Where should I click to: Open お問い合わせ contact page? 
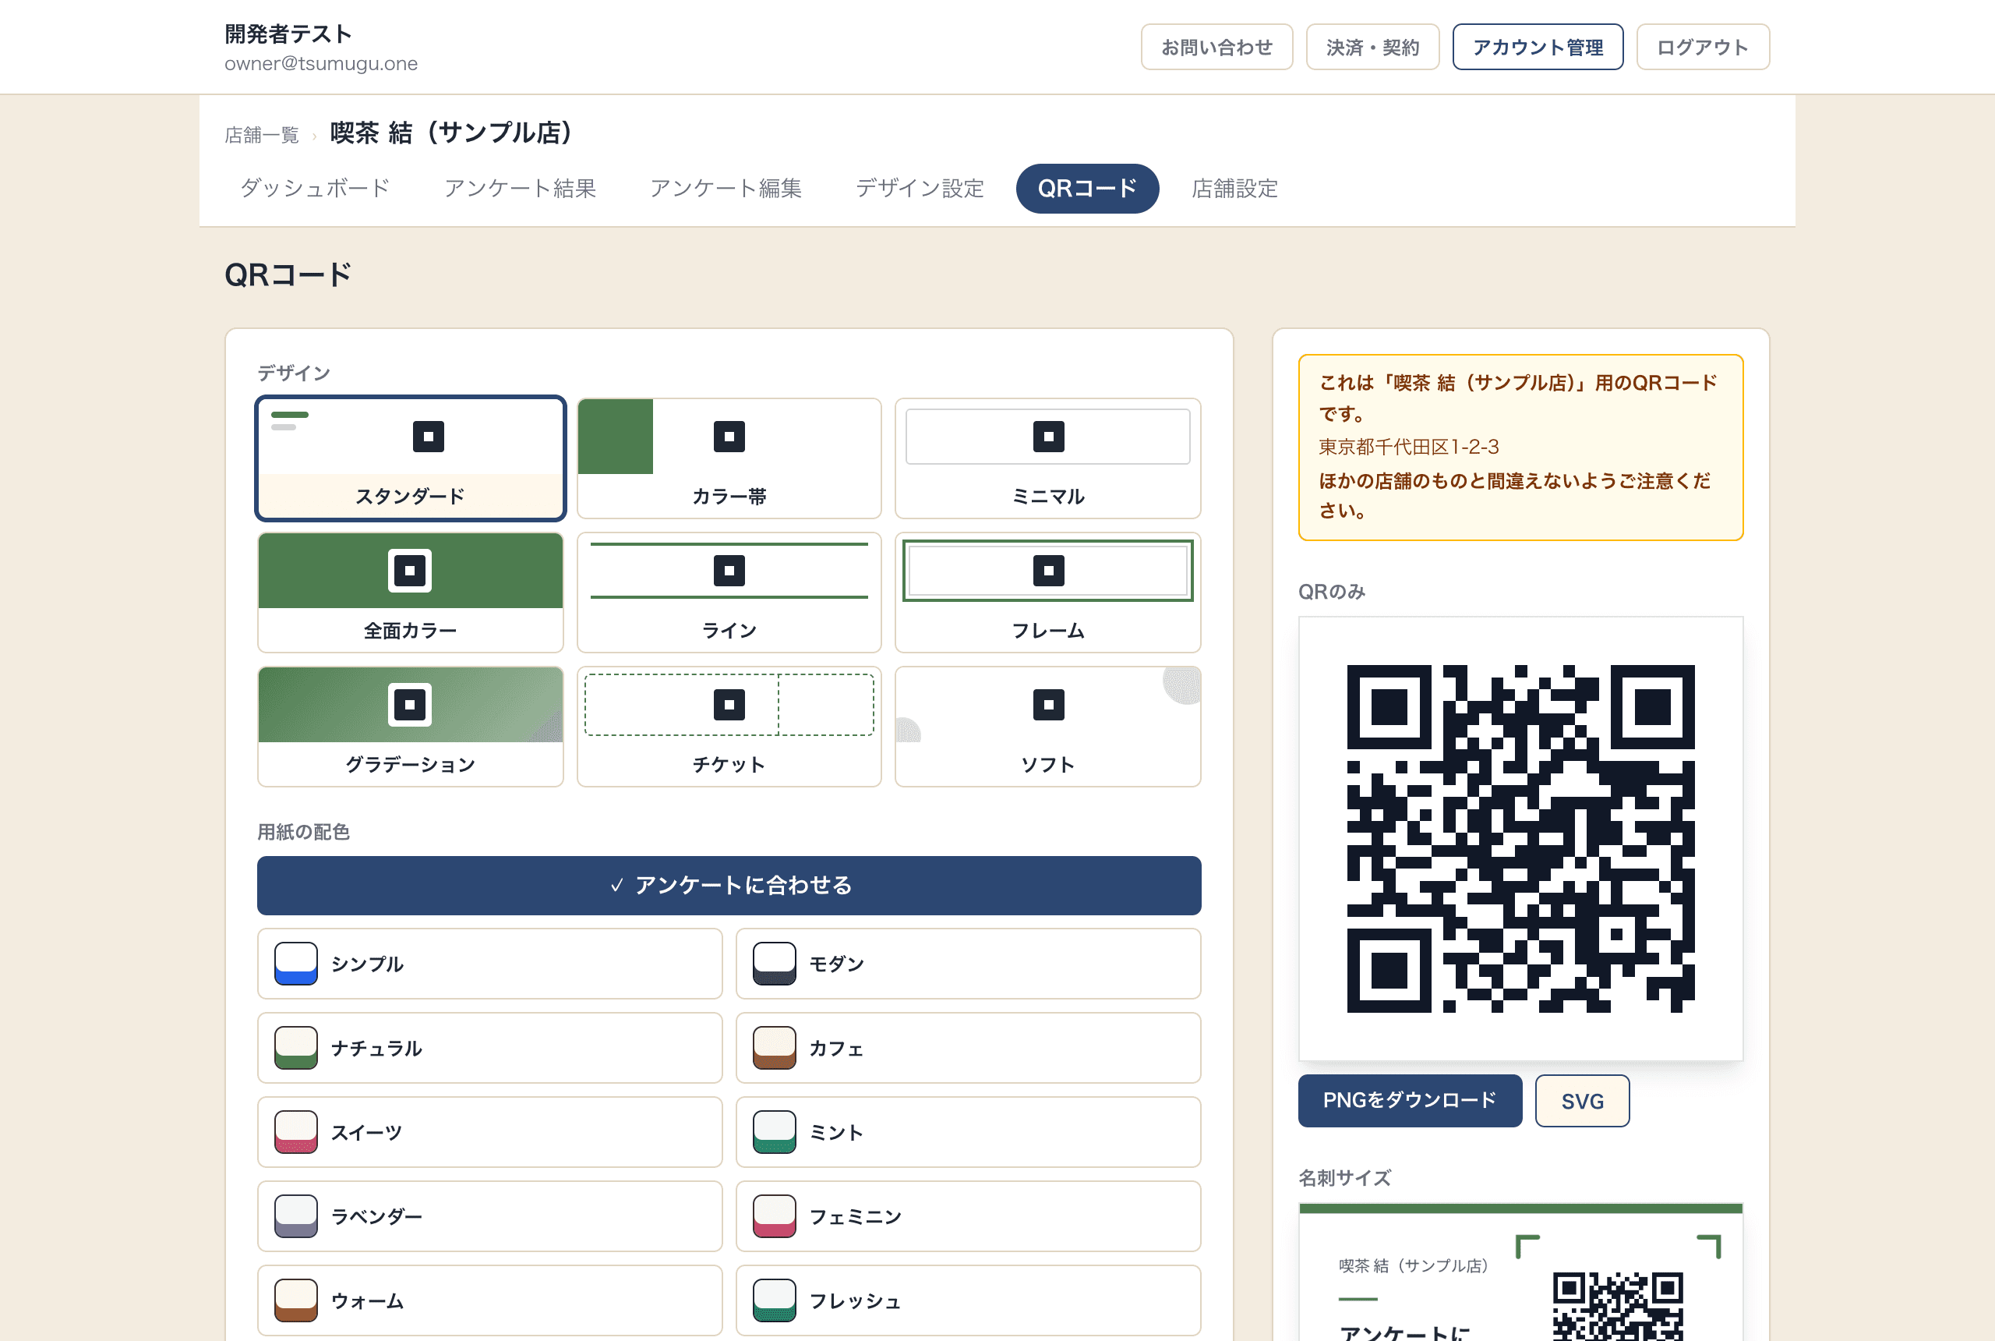coord(1216,47)
